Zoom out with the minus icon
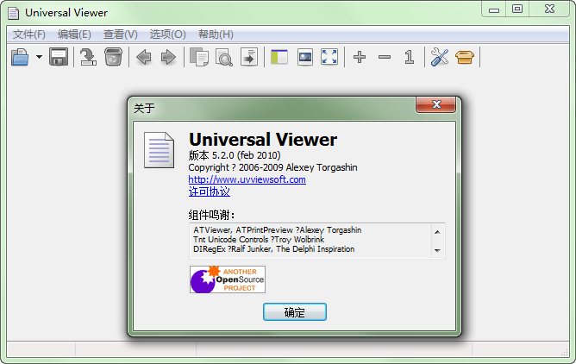This screenshot has height=364, width=576. click(385, 57)
